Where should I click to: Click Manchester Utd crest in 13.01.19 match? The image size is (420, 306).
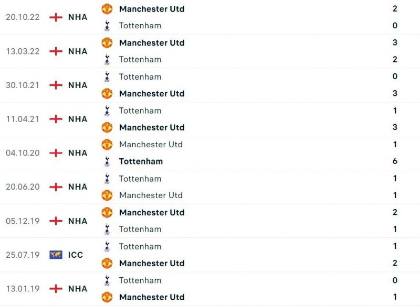pyautogui.click(x=107, y=297)
